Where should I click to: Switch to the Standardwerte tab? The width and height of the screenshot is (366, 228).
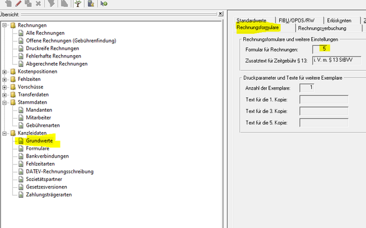[x=251, y=20]
